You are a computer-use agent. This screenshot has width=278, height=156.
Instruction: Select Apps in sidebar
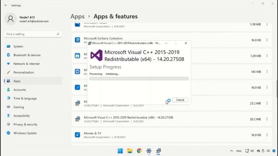tap(33, 81)
